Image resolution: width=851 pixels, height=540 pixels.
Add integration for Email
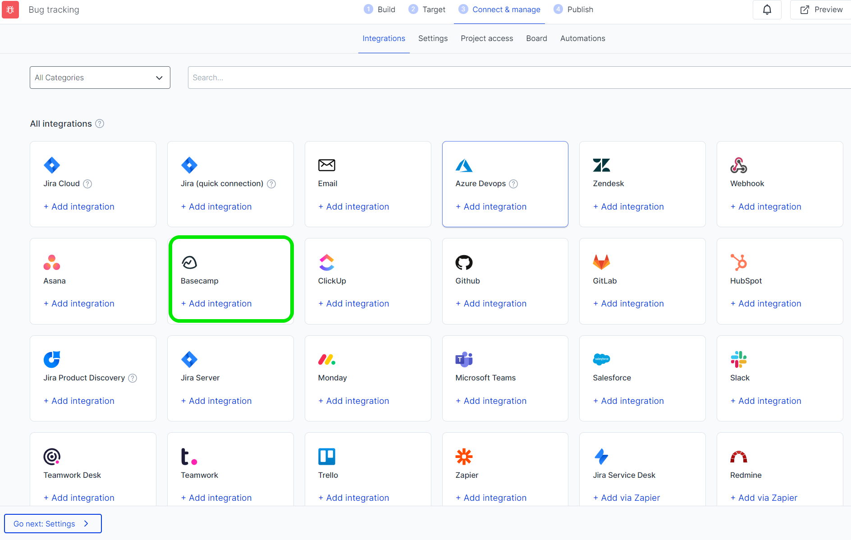click(x=353, y=206)
